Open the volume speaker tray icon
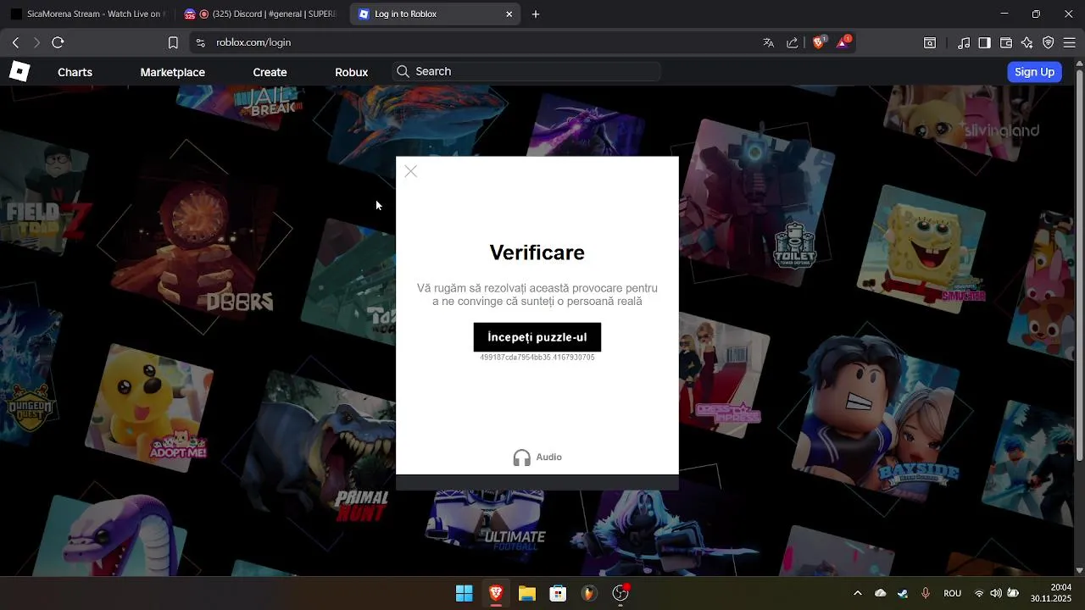1085x610 pixels. (x=996, y=593)
